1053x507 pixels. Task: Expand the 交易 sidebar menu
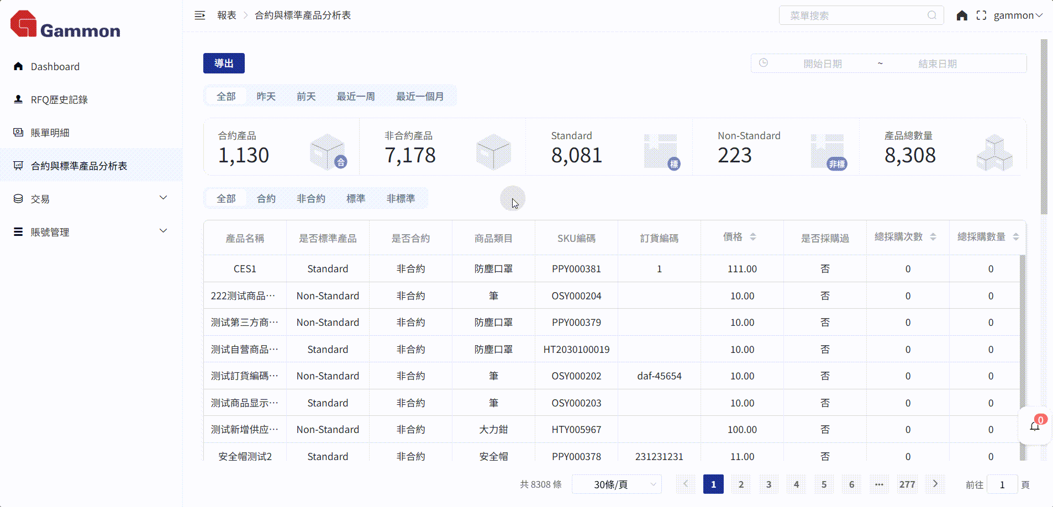point(163,198)
